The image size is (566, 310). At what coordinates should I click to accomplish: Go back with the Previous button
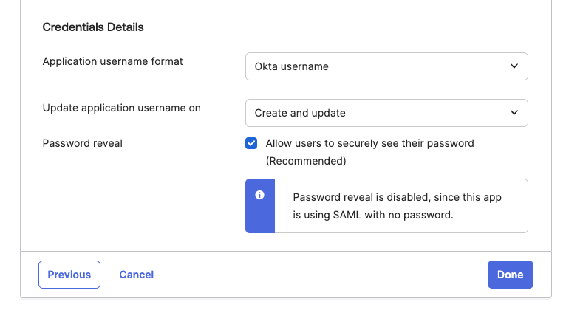pos(69,275)
